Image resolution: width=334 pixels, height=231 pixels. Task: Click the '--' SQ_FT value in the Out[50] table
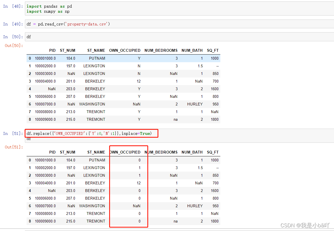pos(217,66)
